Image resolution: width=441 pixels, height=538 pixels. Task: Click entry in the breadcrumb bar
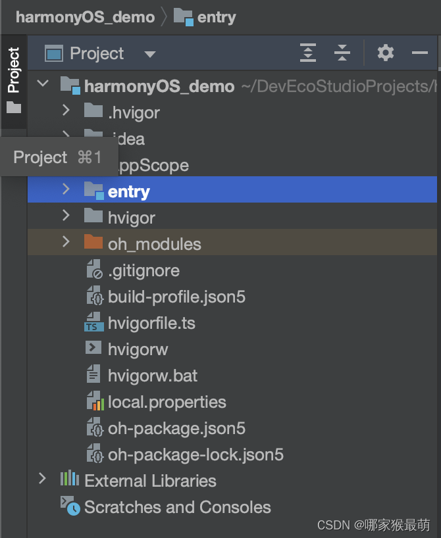click(216, 16)
